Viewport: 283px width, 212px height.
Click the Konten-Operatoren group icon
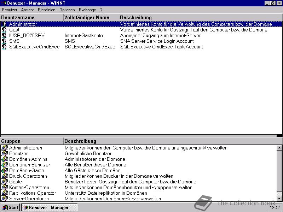[x=5, y=188]
